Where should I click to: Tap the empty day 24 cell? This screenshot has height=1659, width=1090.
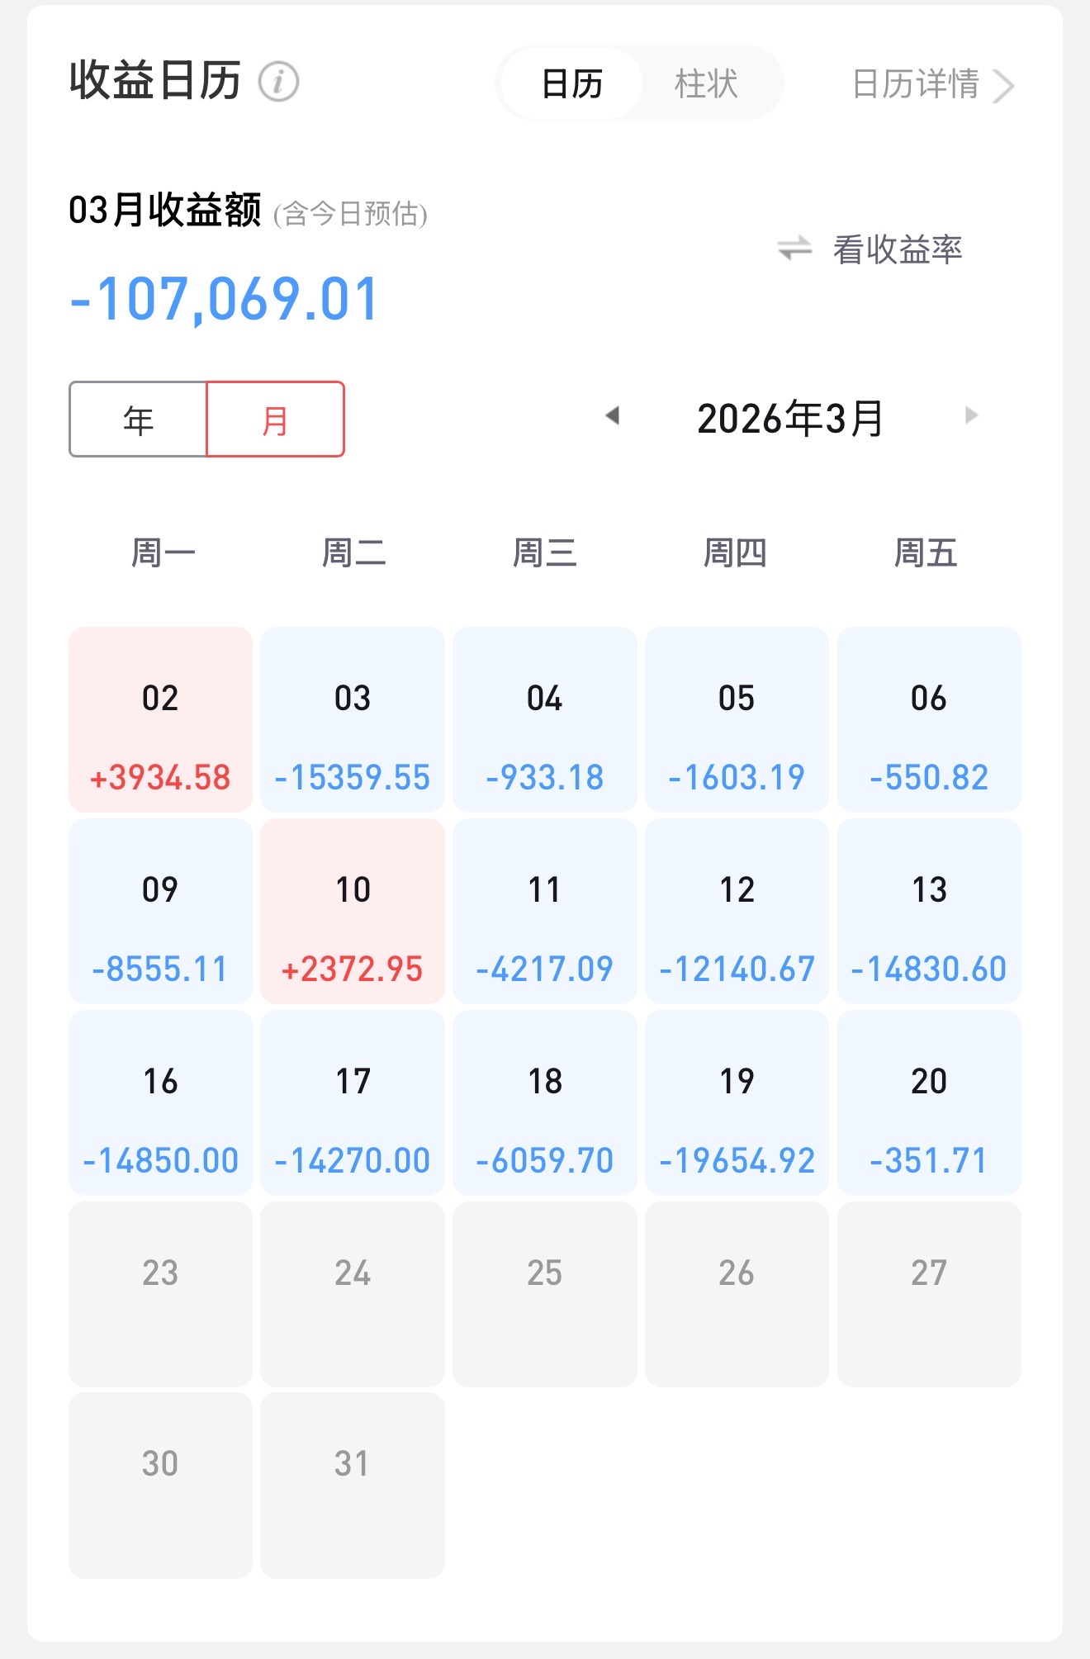coord(353,1294)
